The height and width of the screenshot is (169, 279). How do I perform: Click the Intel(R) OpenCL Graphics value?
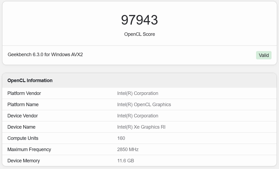(144, 105)
